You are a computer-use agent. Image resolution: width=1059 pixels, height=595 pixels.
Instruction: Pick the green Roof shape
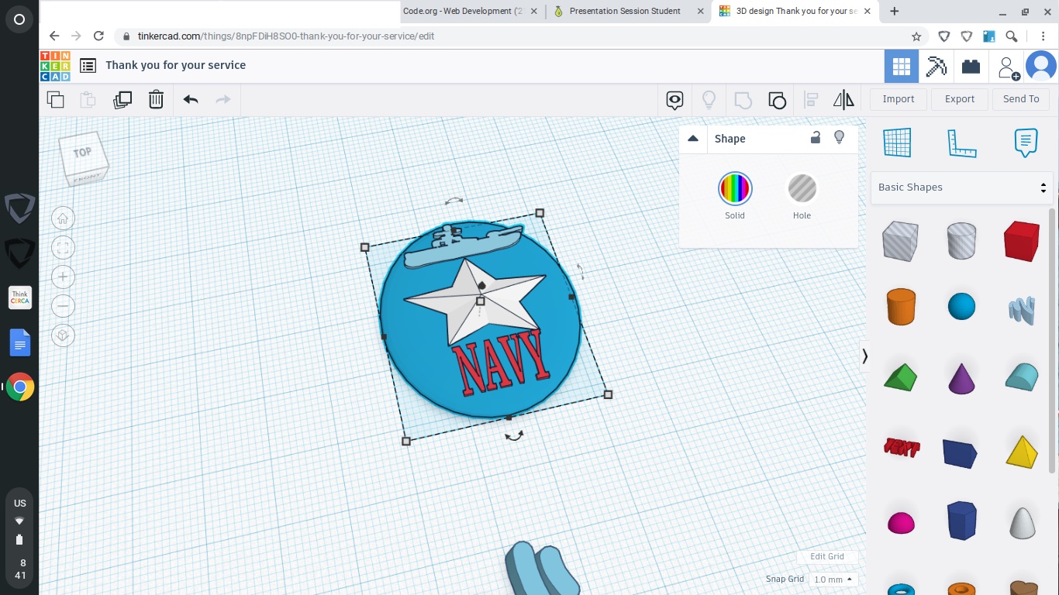point(900,377)
